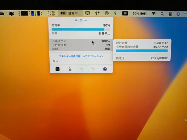Select the 充放電回数 cycle count row
Screen dimensions: 187x140
(x=81, y=45)
